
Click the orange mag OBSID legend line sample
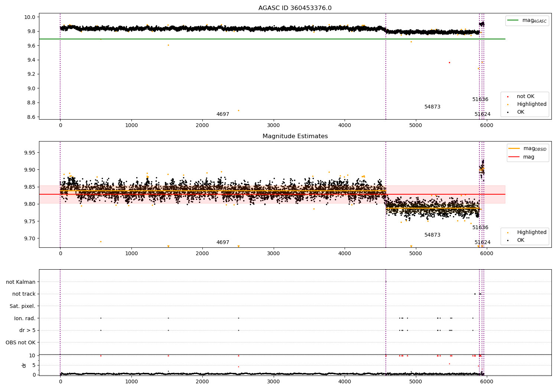coord(514,149)
